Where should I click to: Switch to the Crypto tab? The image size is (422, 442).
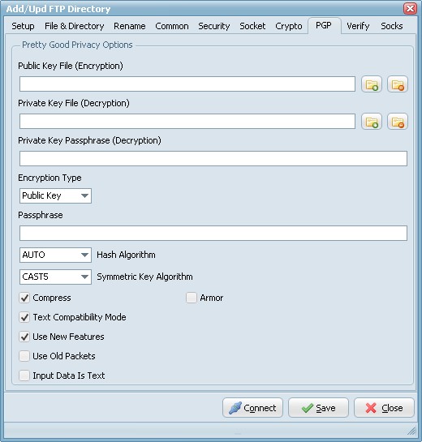289,26
